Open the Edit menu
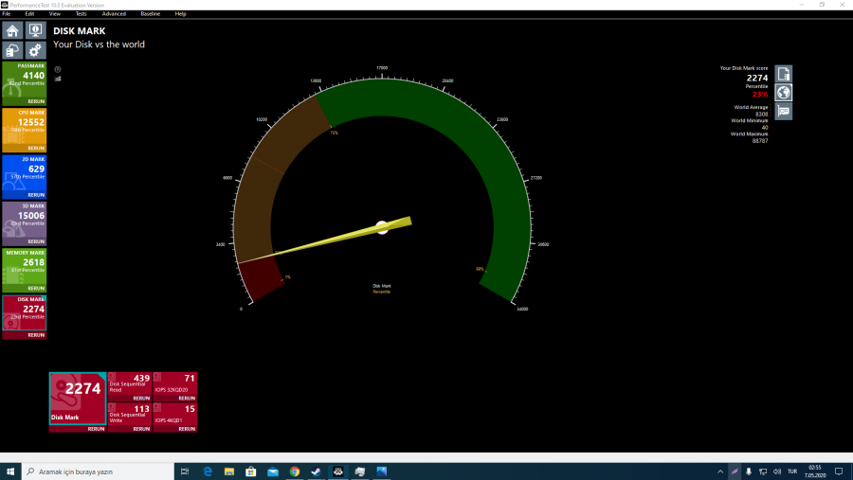Viewport: 853px width, 480px height. [30, 14]
